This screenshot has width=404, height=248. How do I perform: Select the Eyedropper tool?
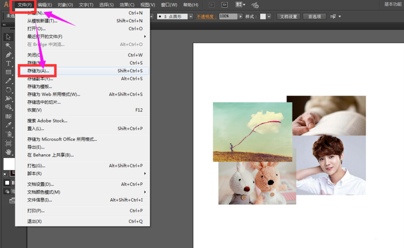tap(8, 125)
